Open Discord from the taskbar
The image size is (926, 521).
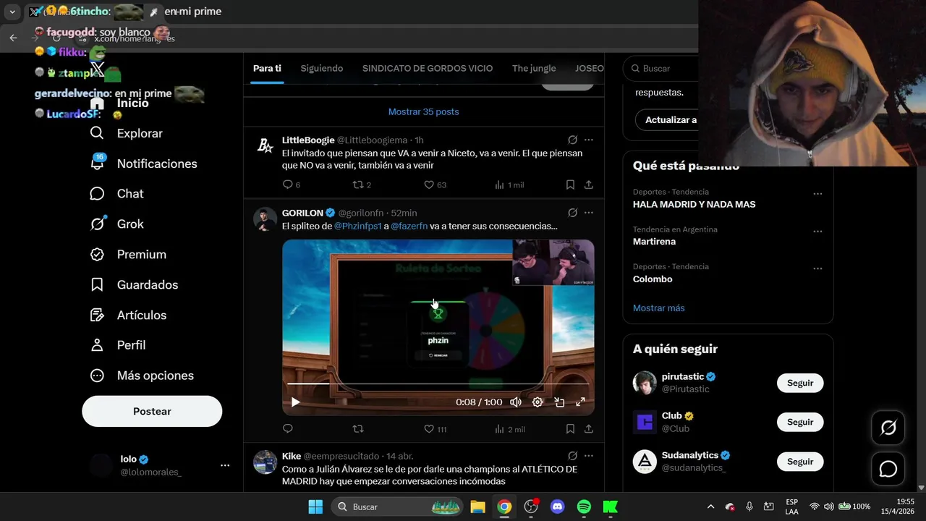pyautogui.click(x=557, y=507)
